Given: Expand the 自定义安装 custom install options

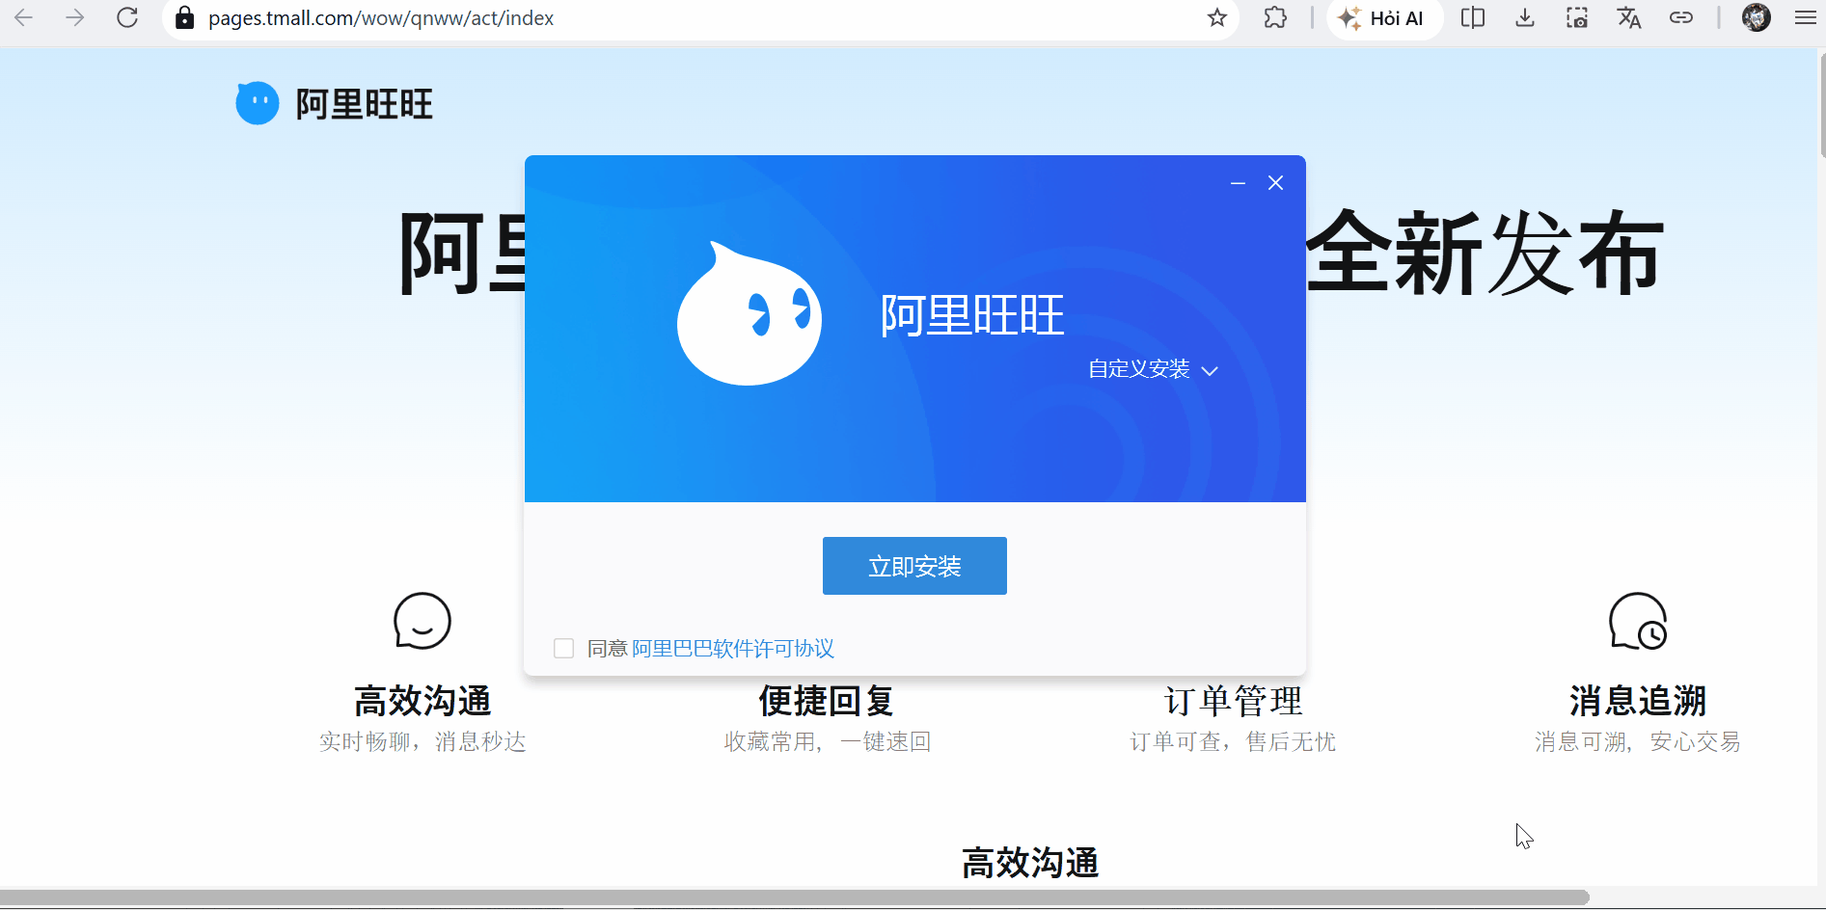Looking at the screenshot, I should [1154, 369].
